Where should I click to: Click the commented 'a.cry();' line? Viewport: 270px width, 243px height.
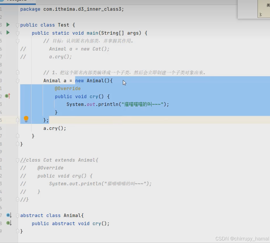[x=60, y=57]
